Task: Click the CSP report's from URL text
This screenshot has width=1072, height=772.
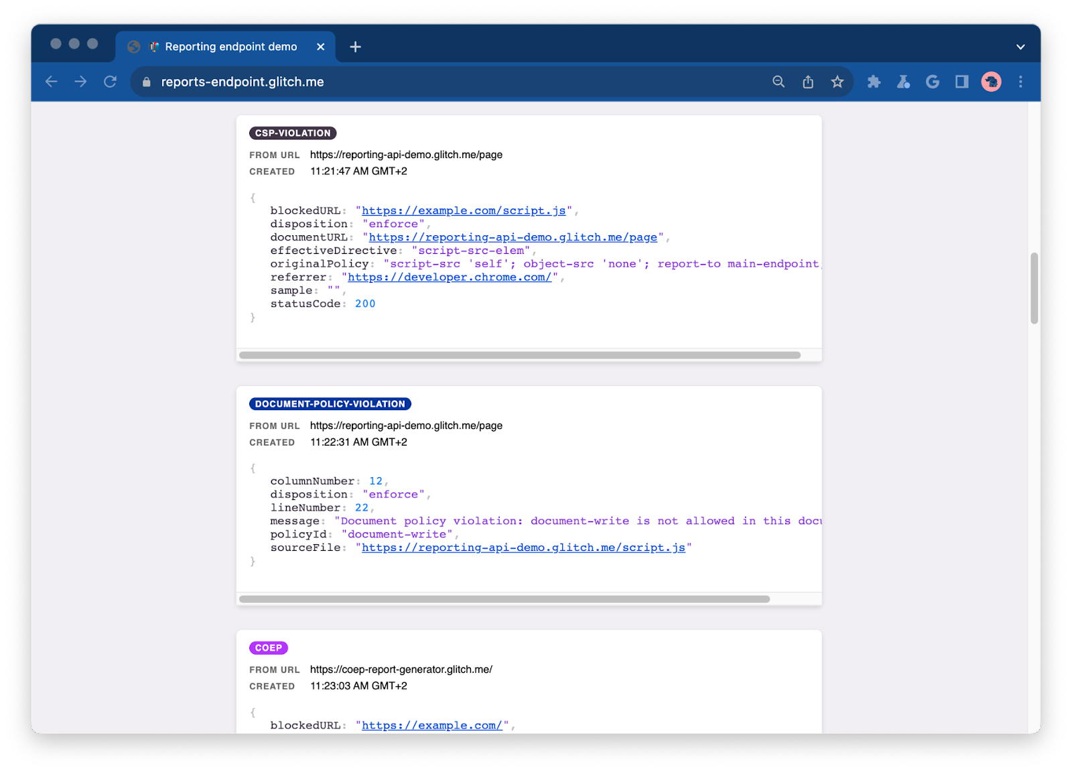Action: tap(406, 155)
